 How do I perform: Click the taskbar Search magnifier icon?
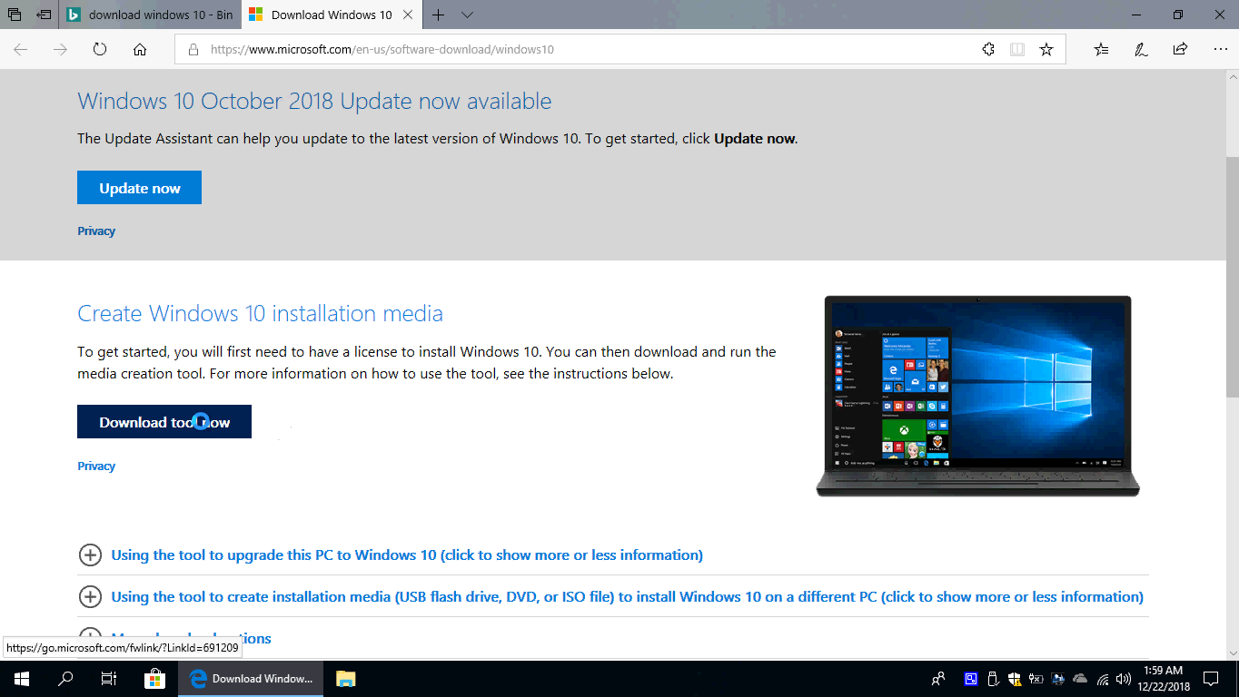point(65,679)
